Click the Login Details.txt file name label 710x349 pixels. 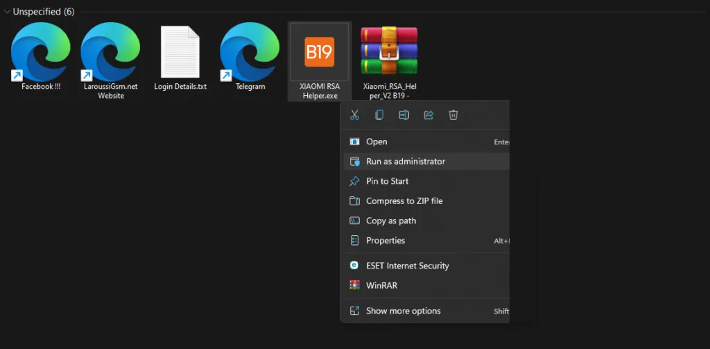click(180, 86)
